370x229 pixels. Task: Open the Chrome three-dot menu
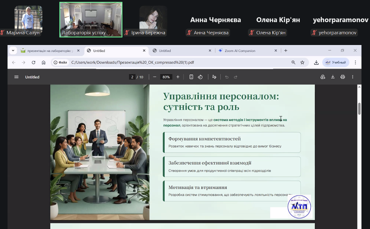355,62
